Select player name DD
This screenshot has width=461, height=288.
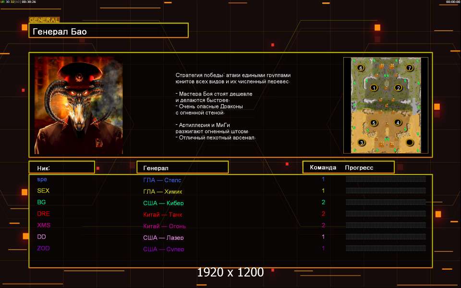41,237
